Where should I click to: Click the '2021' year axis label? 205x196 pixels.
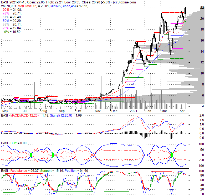click(x=133, y=111)
